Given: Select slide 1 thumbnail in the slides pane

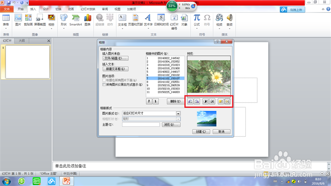Looking at the screenshot, I should point(28,62).
